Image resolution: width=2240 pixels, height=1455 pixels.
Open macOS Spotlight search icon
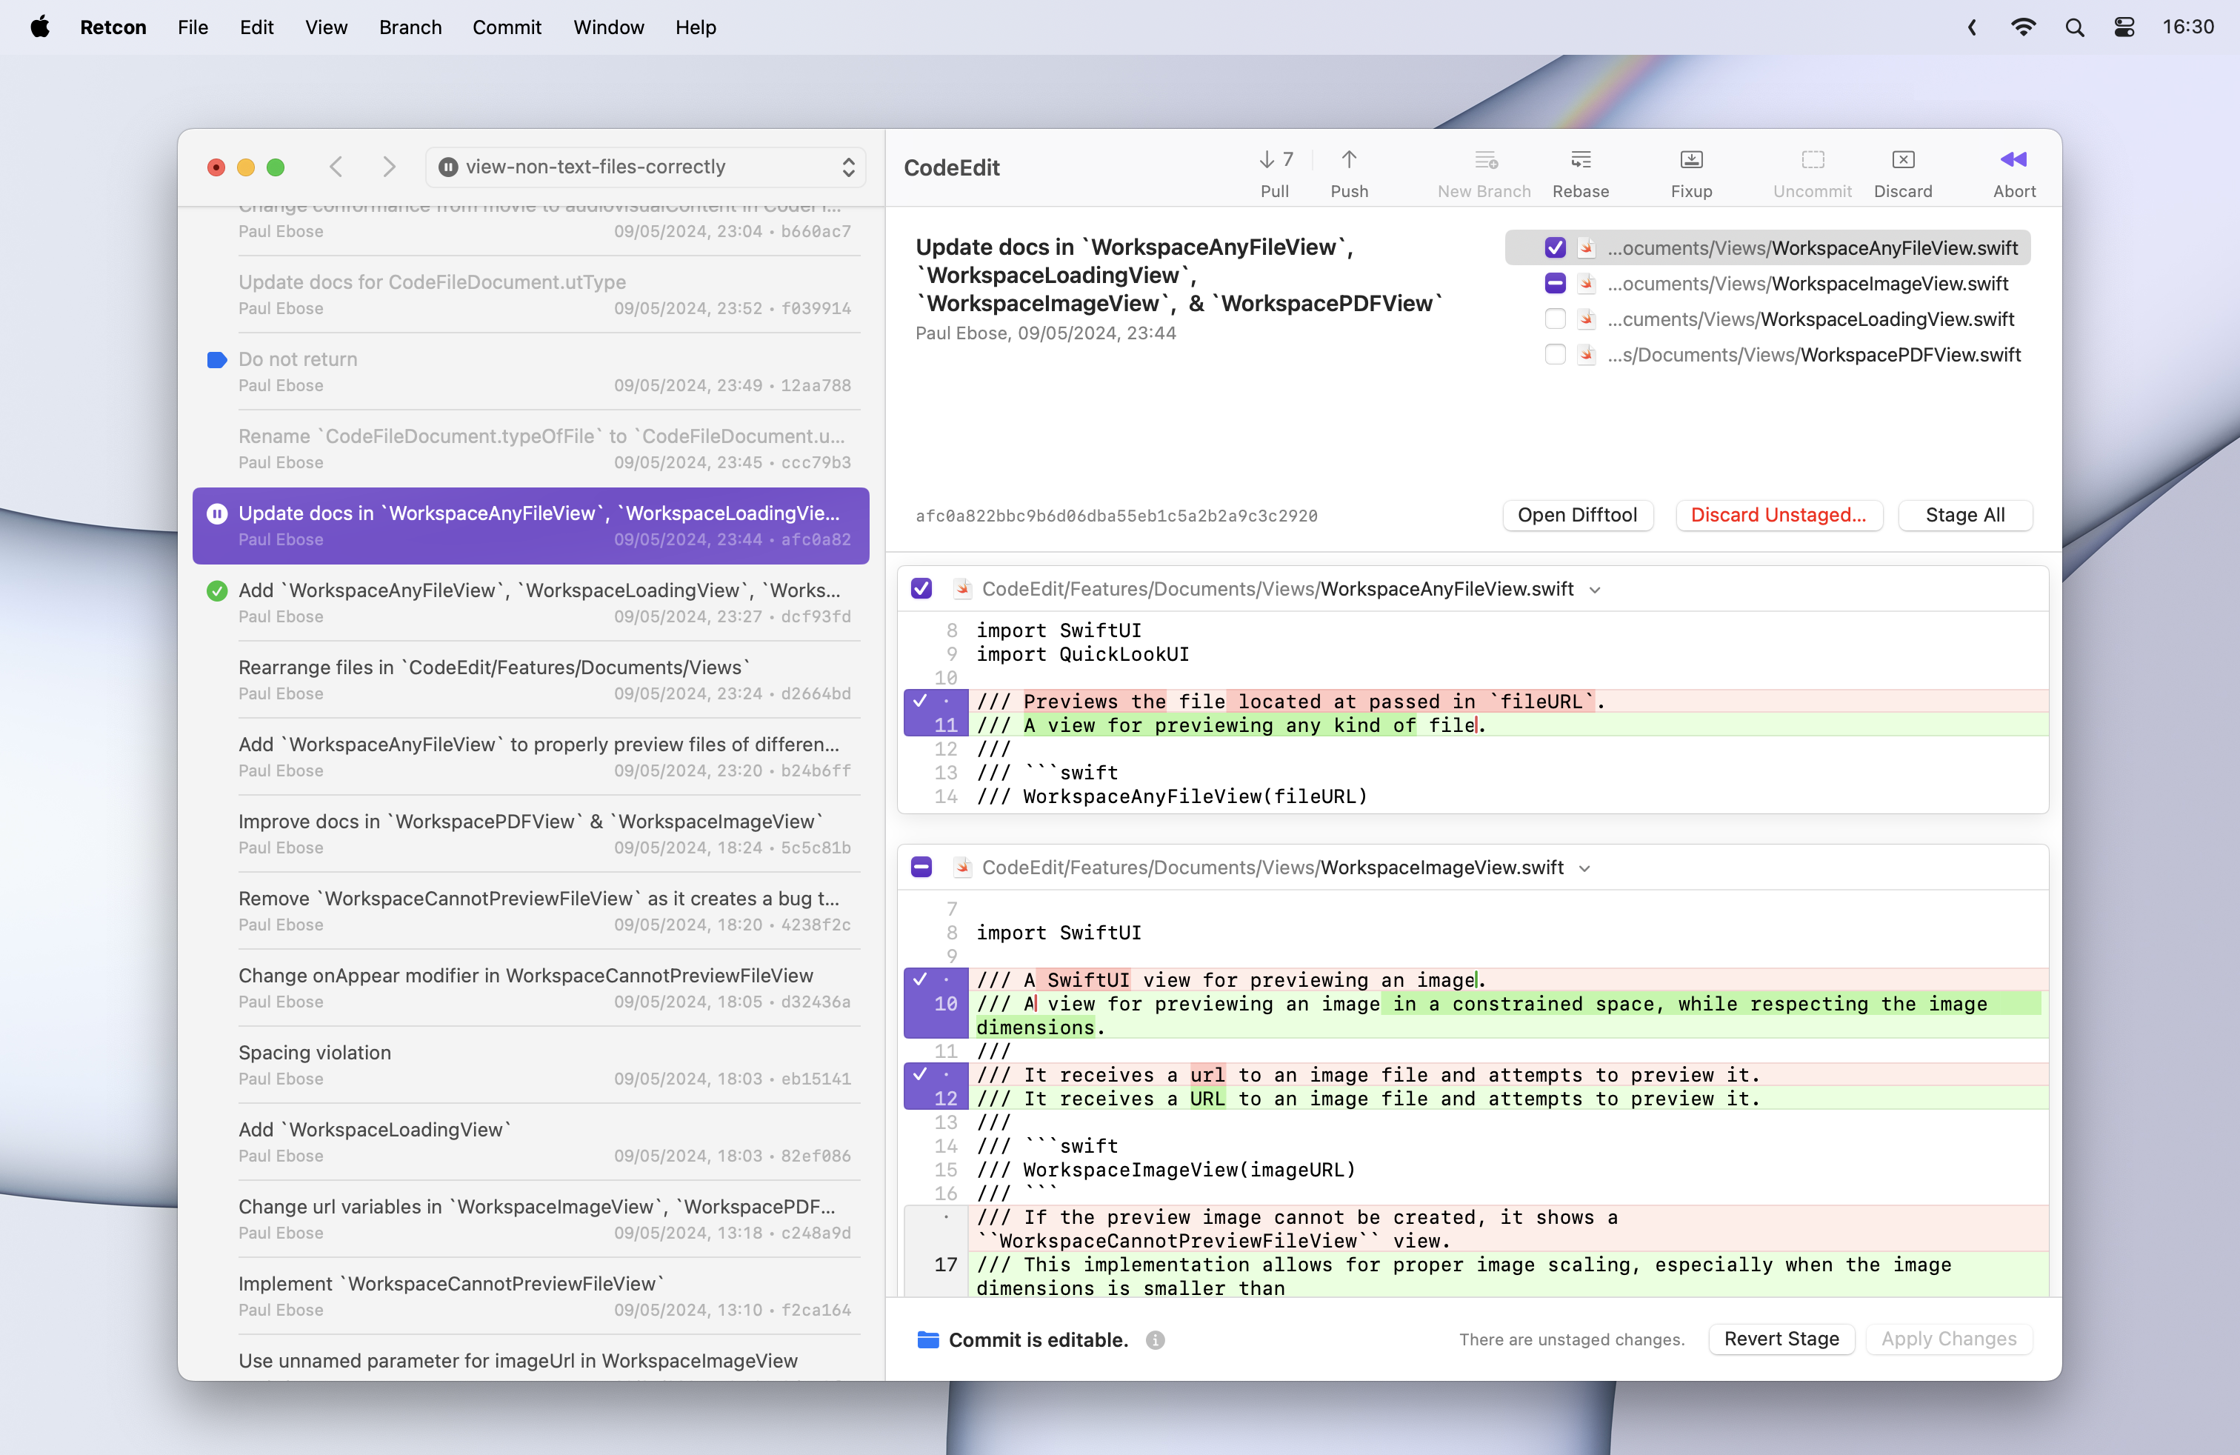click(x=2074, y=27)
